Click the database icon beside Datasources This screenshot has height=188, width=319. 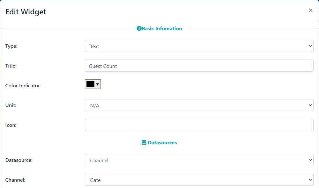(144, 143)
